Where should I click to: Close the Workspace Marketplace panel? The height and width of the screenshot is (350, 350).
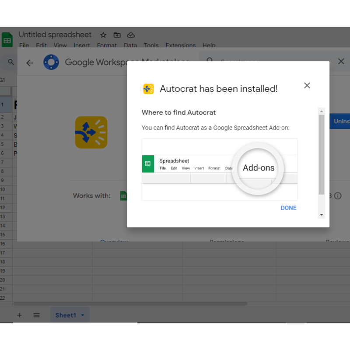(x=341, y=61)
